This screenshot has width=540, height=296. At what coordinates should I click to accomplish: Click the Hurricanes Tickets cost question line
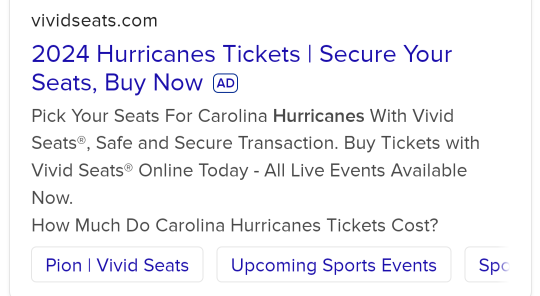click(234, 225)
